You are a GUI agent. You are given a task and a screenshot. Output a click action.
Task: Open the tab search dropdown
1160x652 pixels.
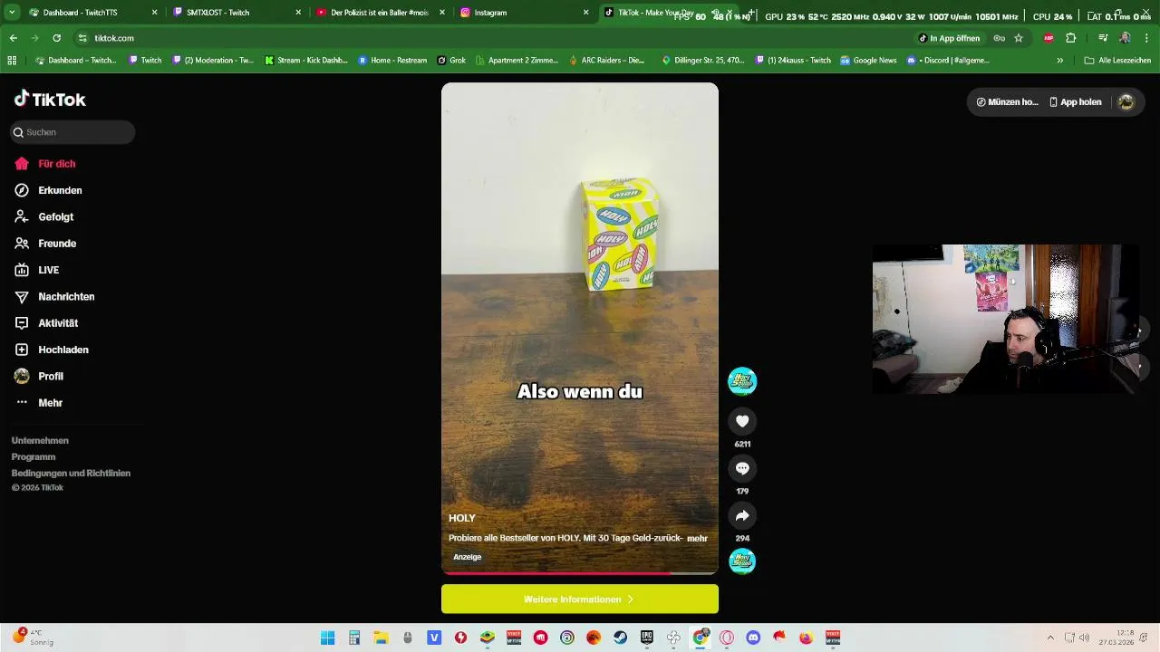tap(13, 13)
